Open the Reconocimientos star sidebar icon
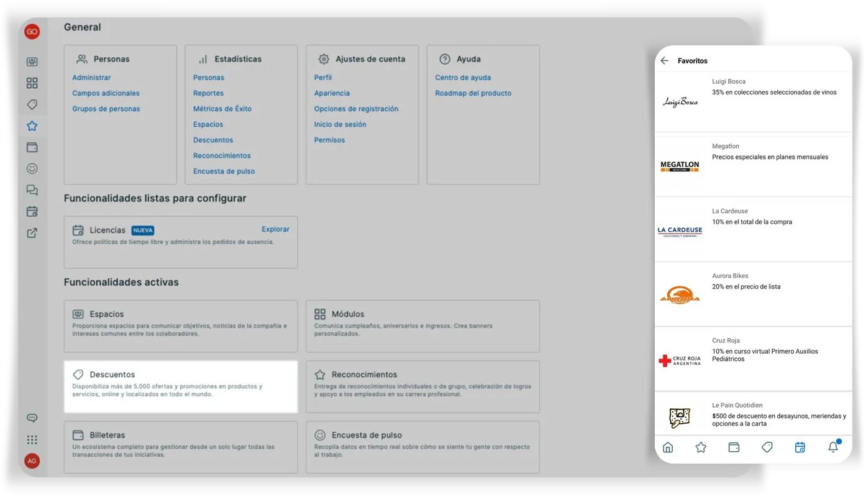Image resolution: width=866 pixels, height=499 pixels. click(32, 126)
